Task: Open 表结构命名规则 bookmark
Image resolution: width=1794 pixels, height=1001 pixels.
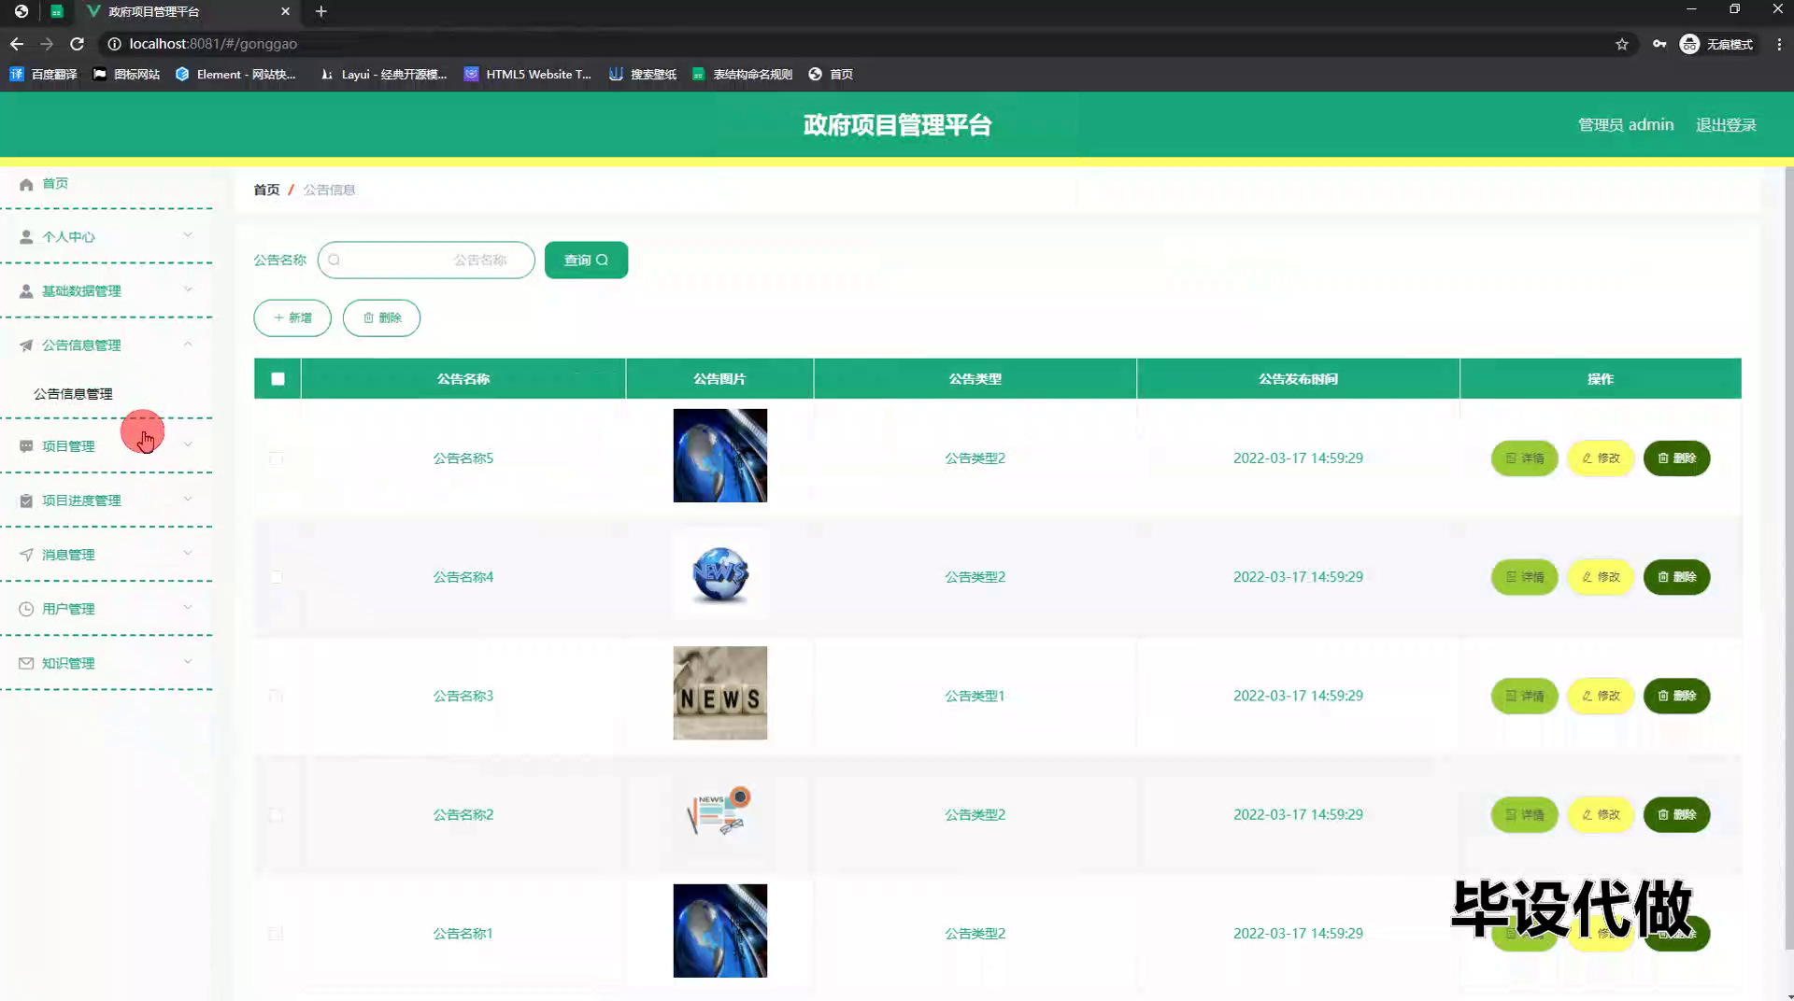Action: coord(743,74)
